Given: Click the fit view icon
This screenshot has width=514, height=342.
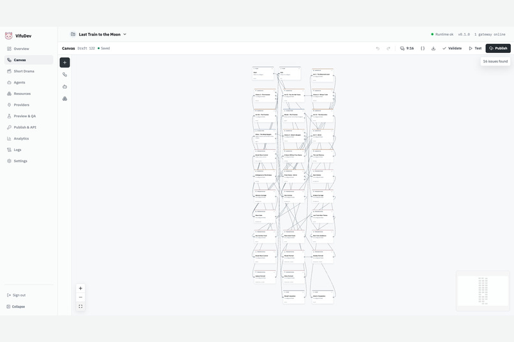Looking at the screenshot, I should 80,306.
